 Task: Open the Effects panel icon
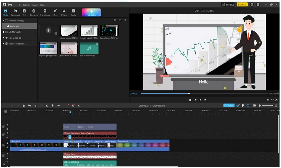(55, 13)
